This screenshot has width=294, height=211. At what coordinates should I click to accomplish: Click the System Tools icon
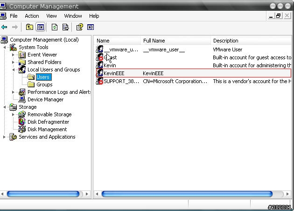pyautogui.click(x=13, y=47)
